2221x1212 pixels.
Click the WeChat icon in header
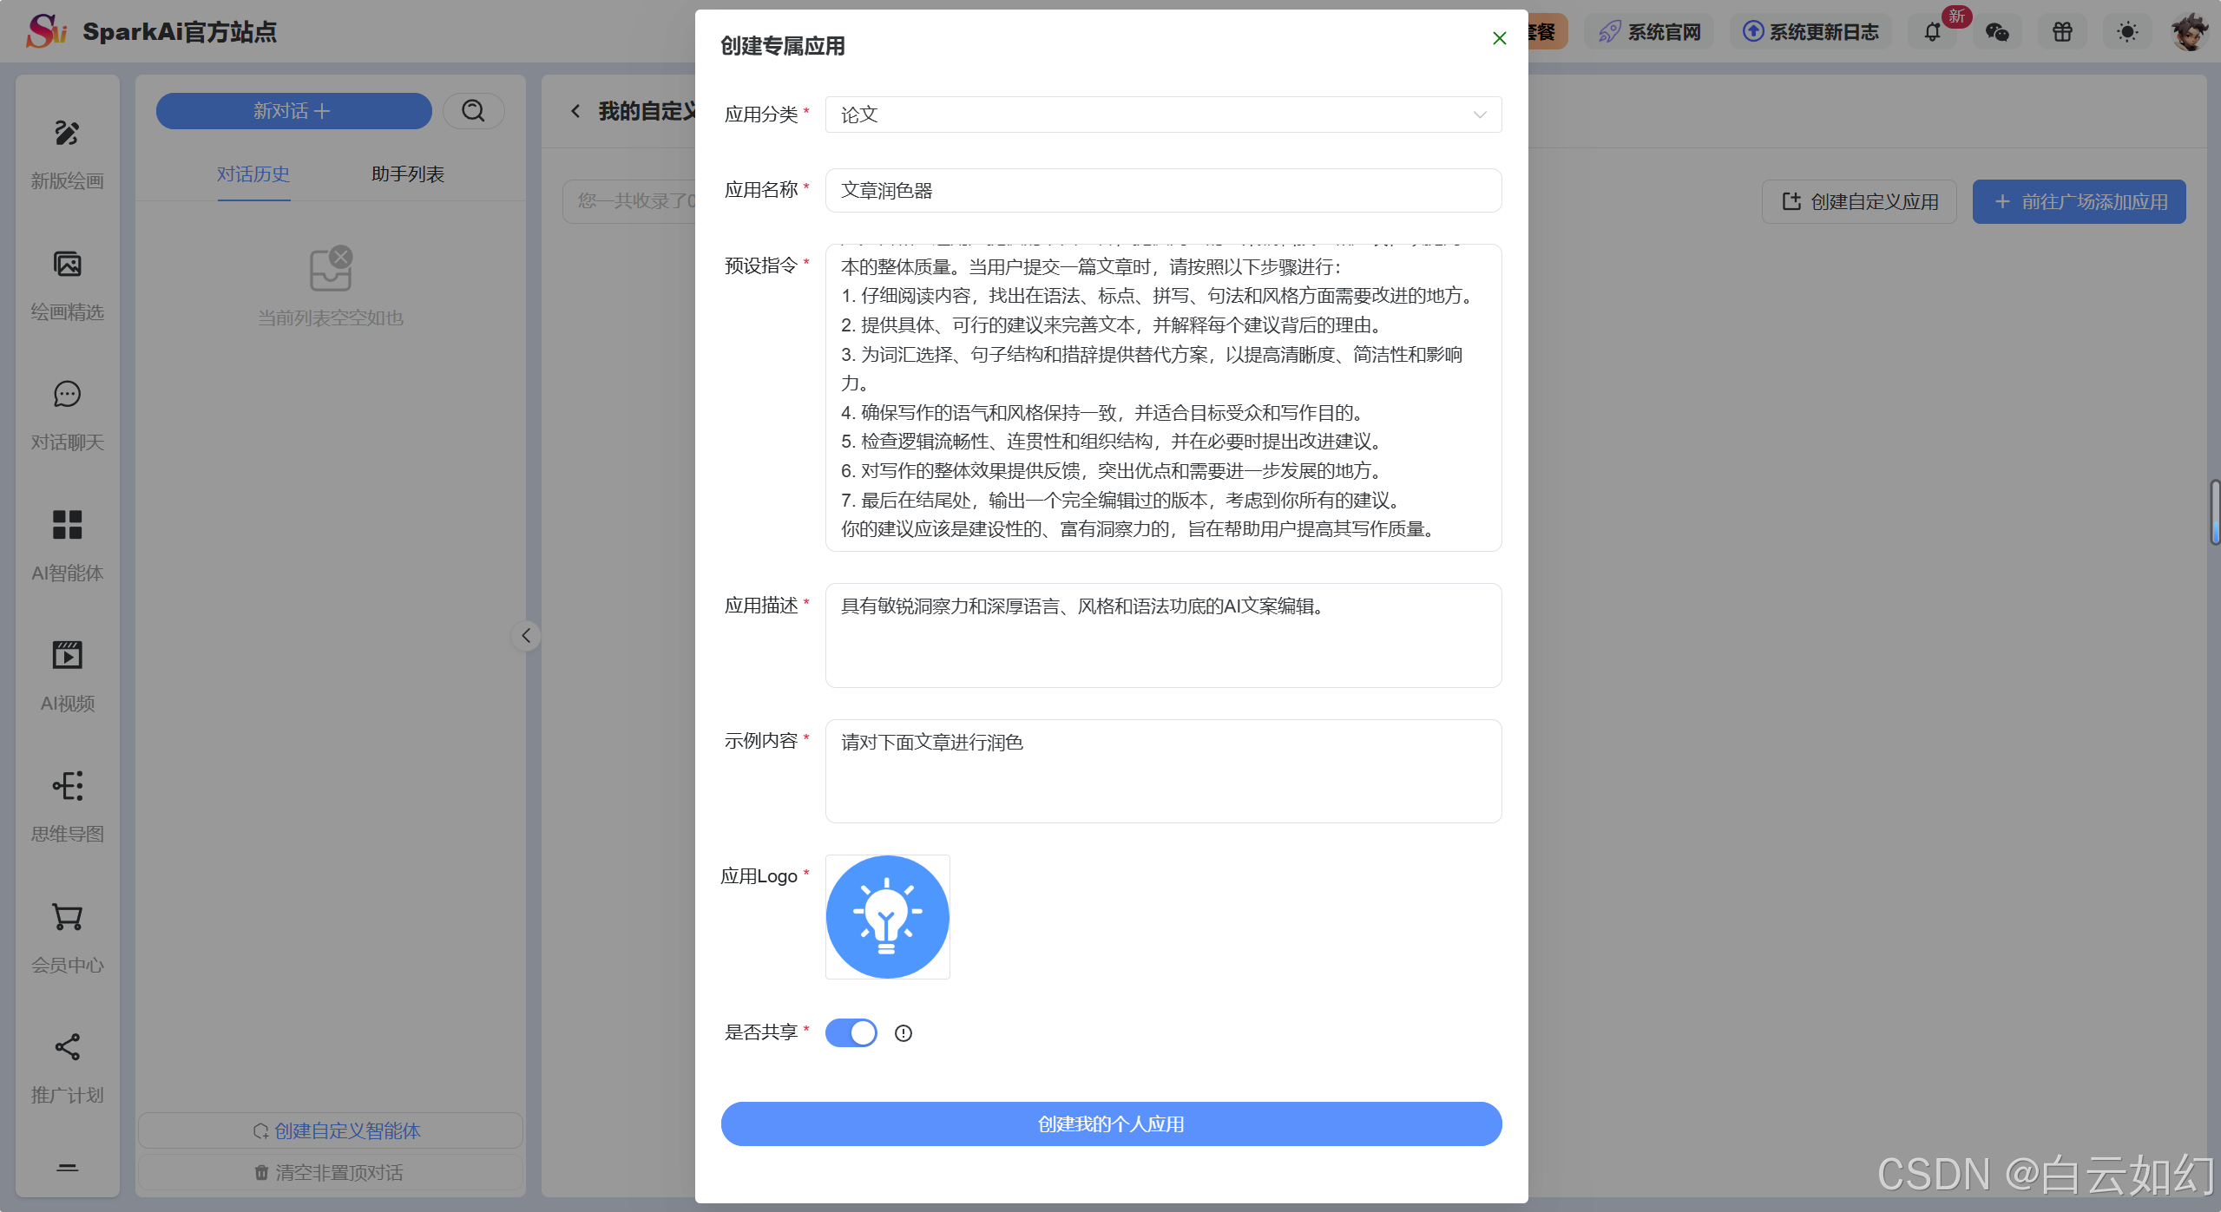(x=1997, y=32)
